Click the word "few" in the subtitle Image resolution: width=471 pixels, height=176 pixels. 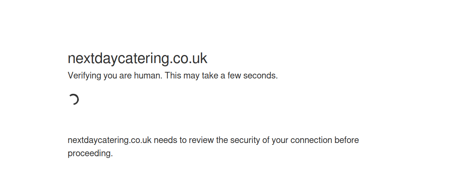coord(234,76)
